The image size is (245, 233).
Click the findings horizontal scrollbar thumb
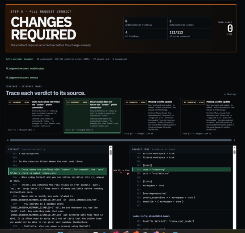[x=120, y=140]
